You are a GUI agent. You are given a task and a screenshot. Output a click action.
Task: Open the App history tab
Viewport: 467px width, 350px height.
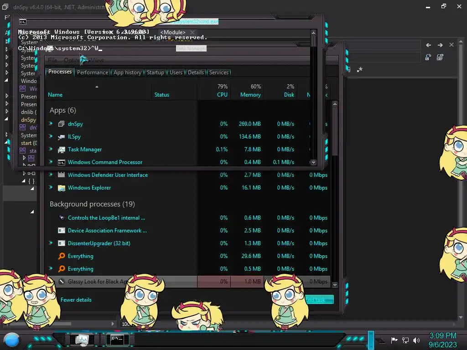(x=127, y=72)
